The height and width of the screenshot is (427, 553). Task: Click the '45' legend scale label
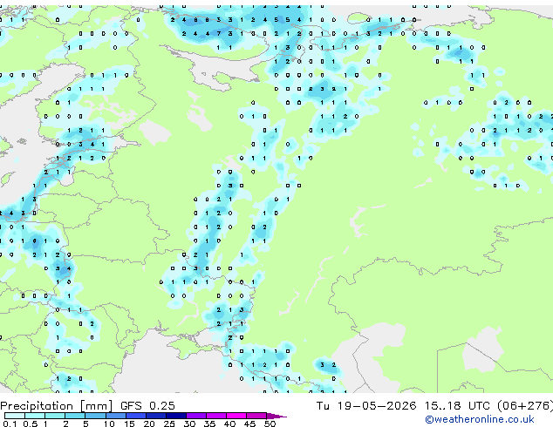coord(249,424)
